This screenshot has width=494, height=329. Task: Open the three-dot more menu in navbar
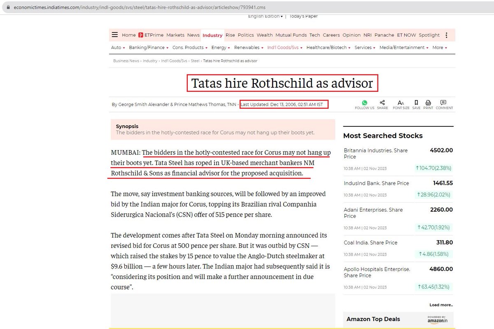click(446, 35)
